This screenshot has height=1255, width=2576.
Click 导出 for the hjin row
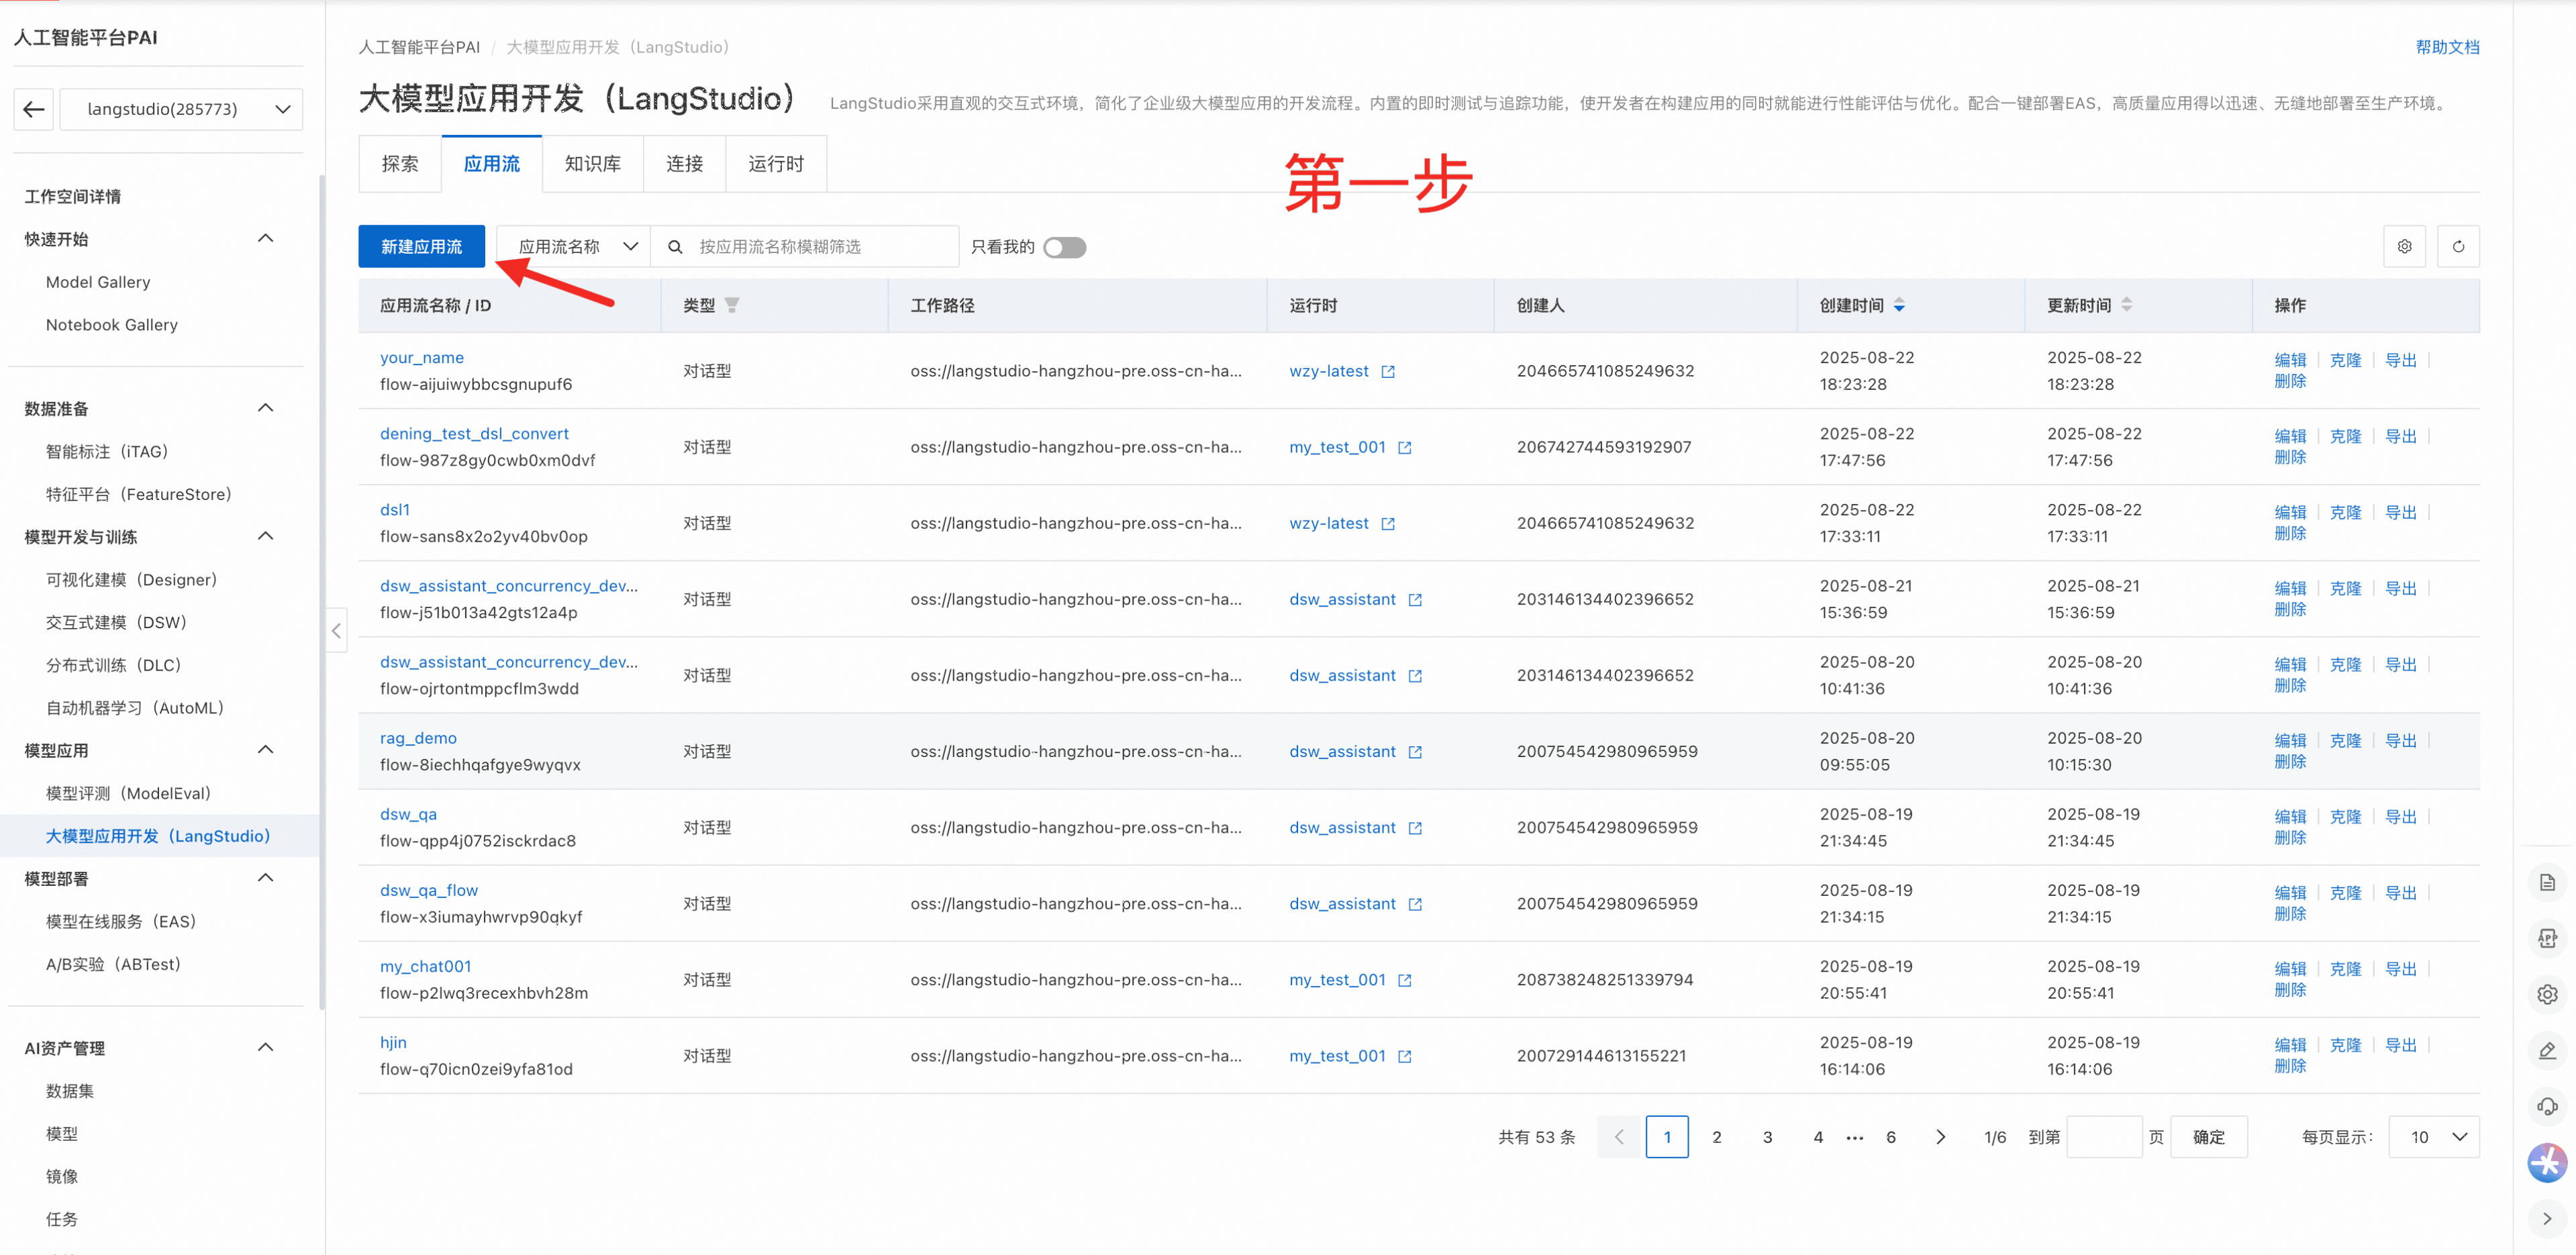2400,1045
